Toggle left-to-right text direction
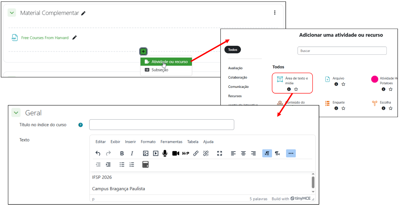The height and width of the screenshot is (207, 401). (x=267, y=153)
